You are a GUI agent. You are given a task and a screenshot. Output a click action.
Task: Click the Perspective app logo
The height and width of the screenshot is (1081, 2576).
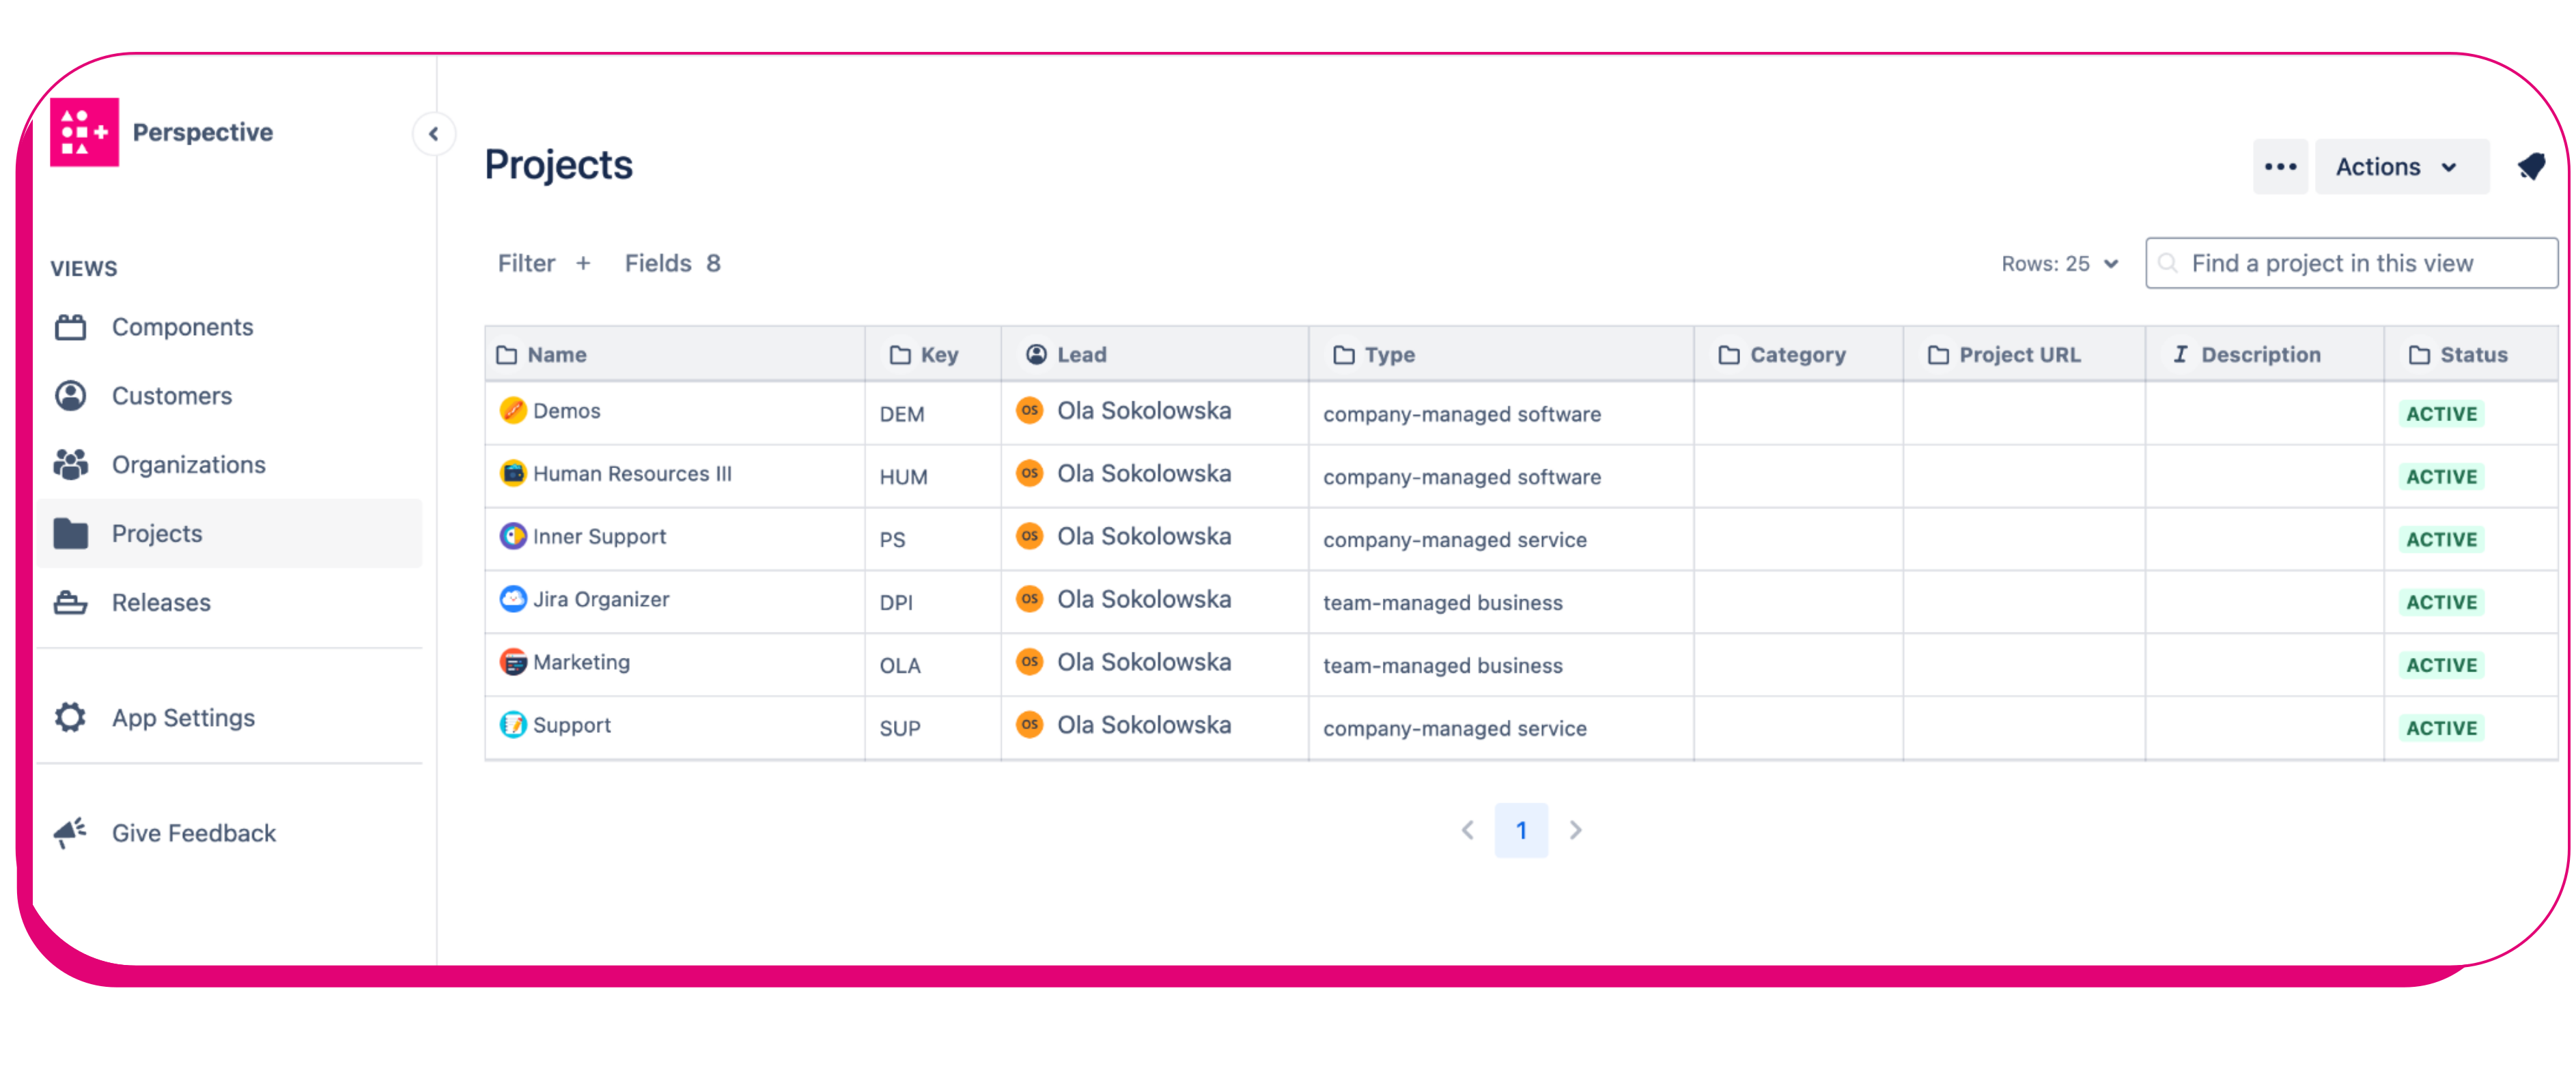[84, 132]
